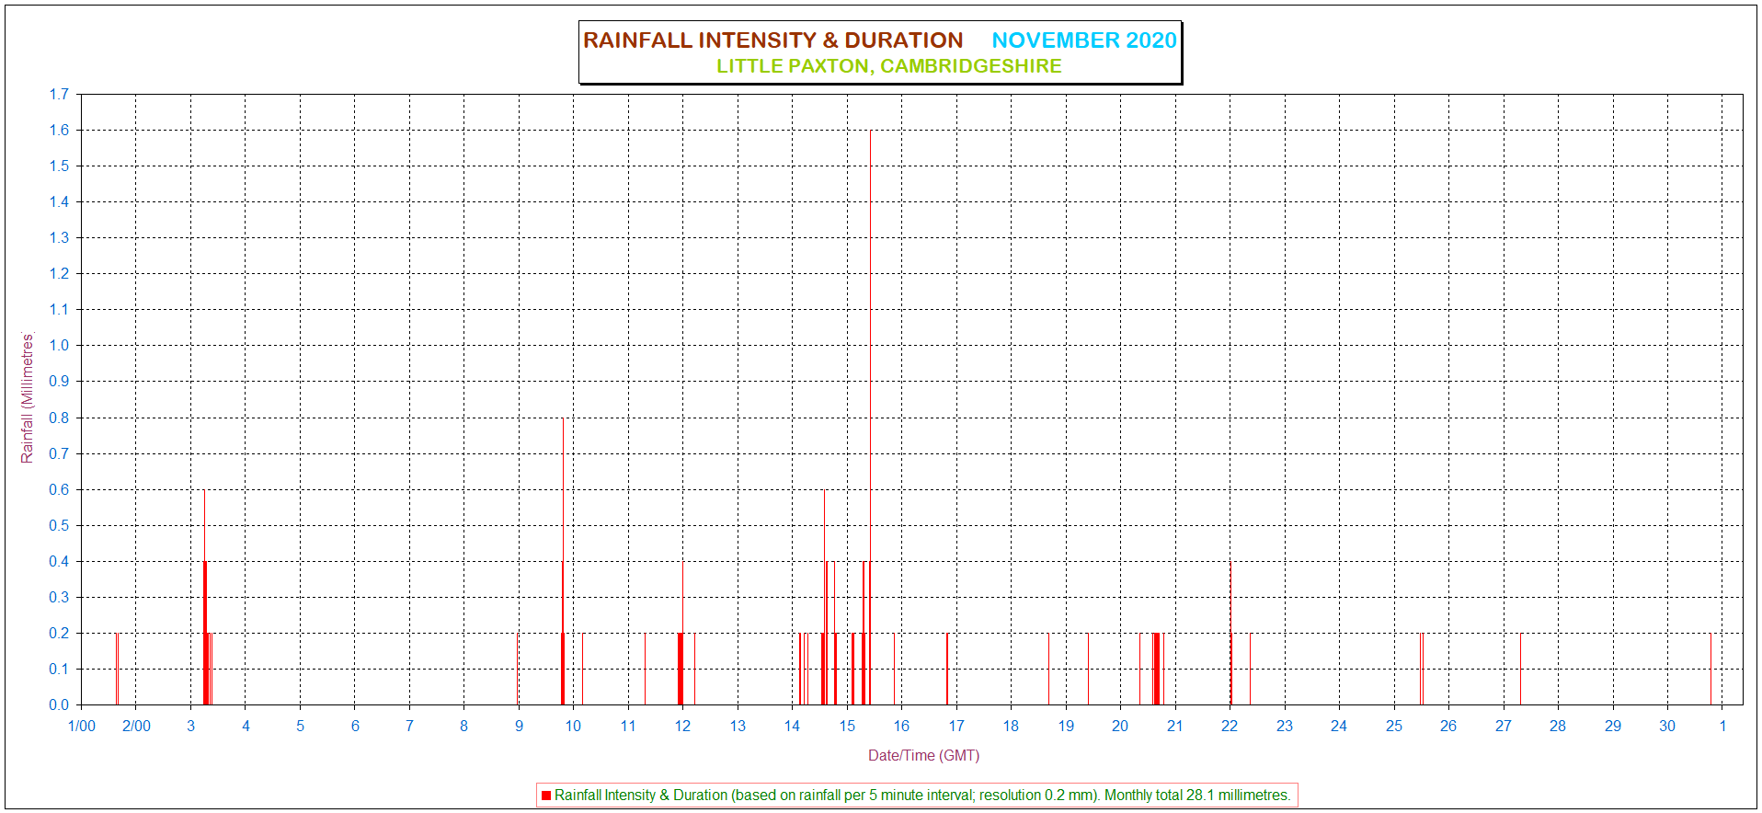Click the x-axis date label 15
This screenshot has height=813, width=1762.
(847, 726)
